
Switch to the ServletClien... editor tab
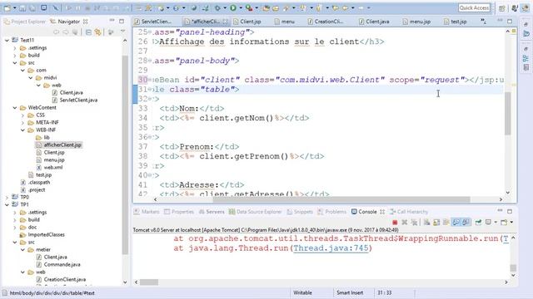coord(156,22)
